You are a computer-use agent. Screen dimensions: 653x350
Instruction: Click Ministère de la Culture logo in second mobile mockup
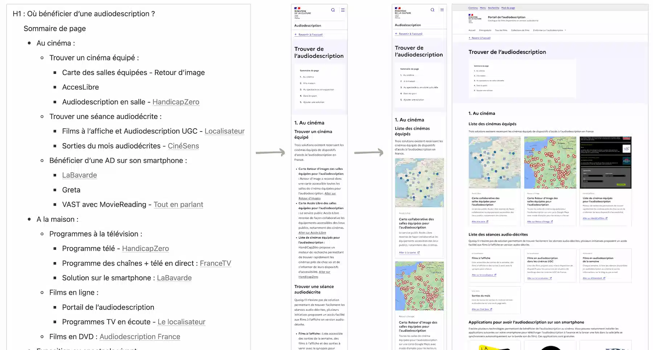[403, 11]
